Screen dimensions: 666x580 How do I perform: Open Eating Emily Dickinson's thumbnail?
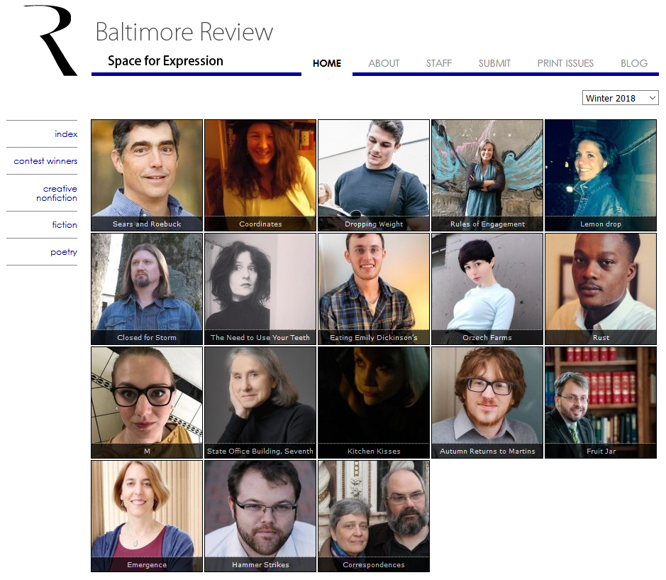[374, 289]
